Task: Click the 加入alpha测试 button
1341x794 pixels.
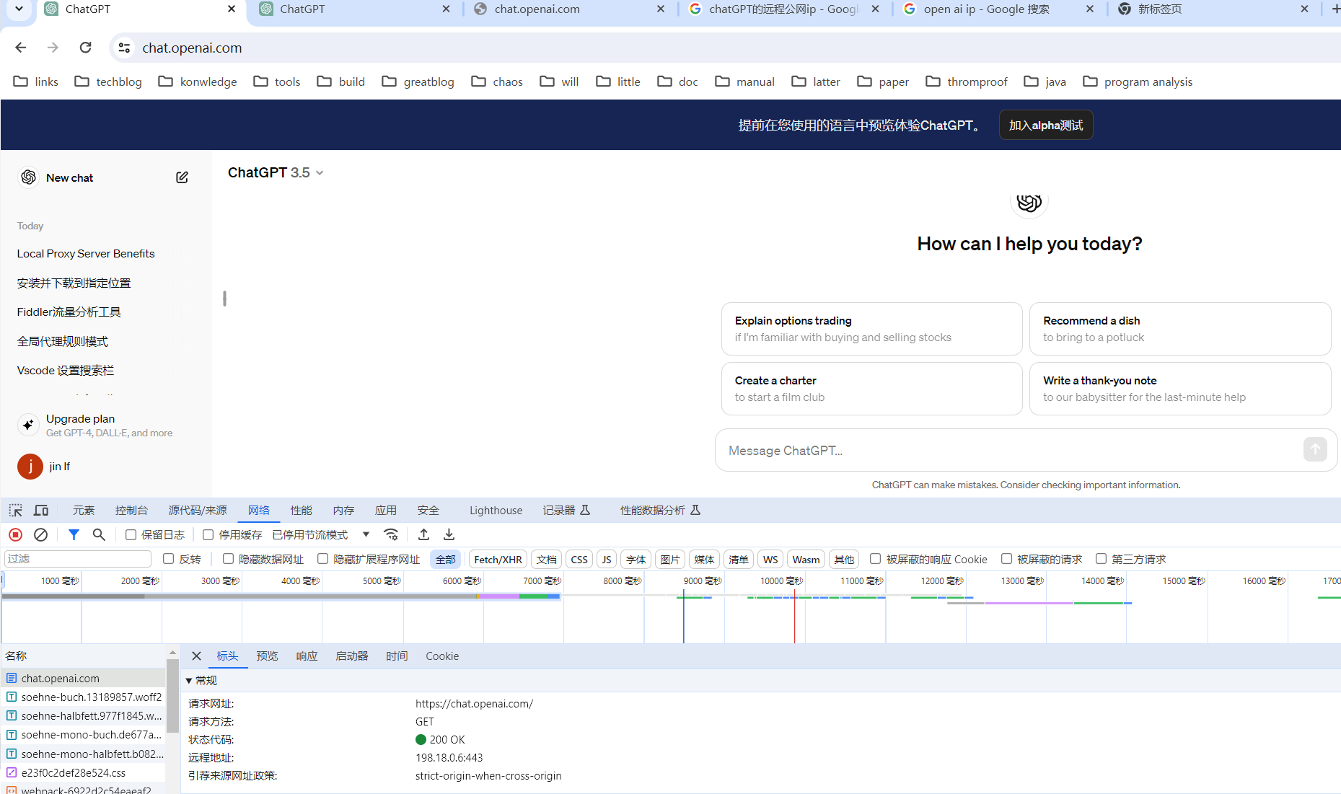Action: (x=1046, y=125)
